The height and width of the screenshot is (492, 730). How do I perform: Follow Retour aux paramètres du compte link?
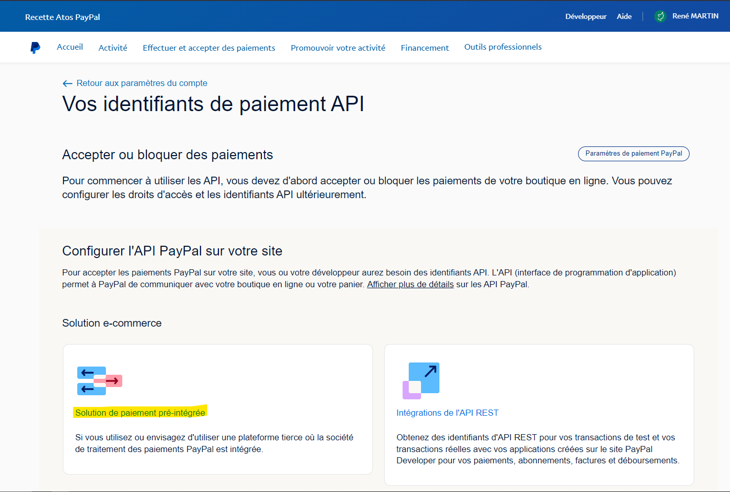click(x=142, y=83)
